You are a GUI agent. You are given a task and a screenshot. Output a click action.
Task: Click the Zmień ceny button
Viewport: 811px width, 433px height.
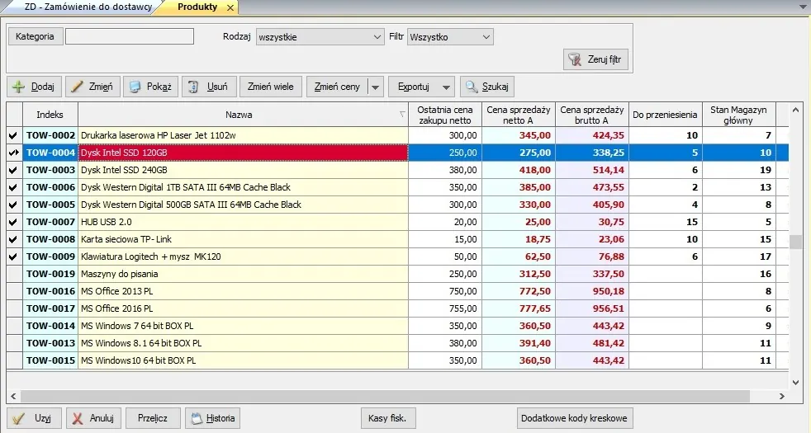click(x=337, y=87)
